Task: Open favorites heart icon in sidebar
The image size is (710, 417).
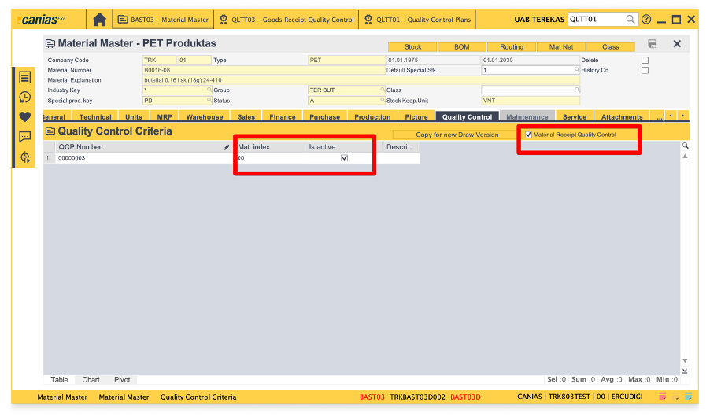Action: click(25, 117)
